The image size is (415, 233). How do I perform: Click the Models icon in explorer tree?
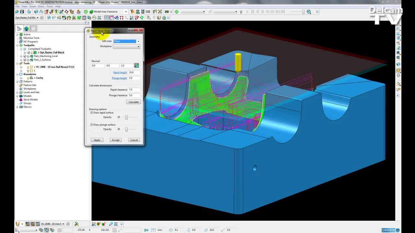21,96
